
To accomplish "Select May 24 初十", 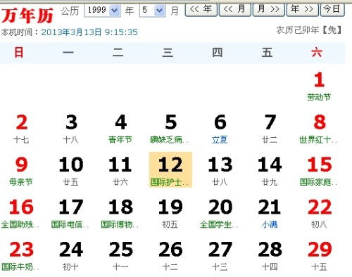I will tap(71, 256).
